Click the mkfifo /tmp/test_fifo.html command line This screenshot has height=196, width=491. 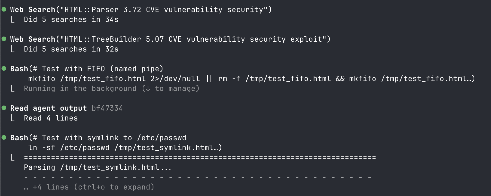(x=251, y=79)
